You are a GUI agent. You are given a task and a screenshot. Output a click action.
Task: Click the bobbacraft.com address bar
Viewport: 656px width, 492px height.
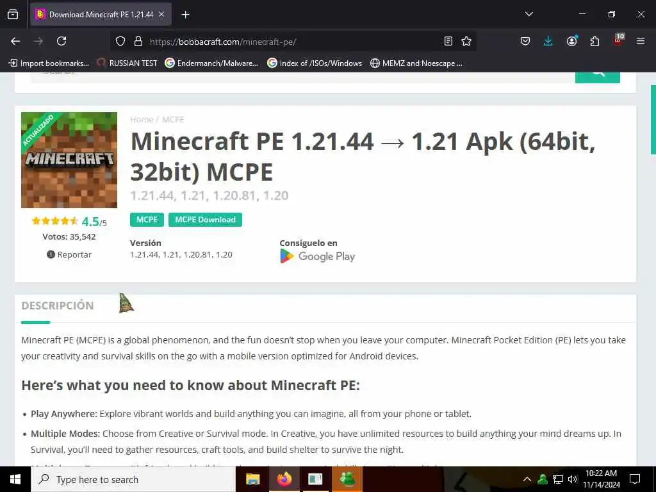tap(293, 42)
